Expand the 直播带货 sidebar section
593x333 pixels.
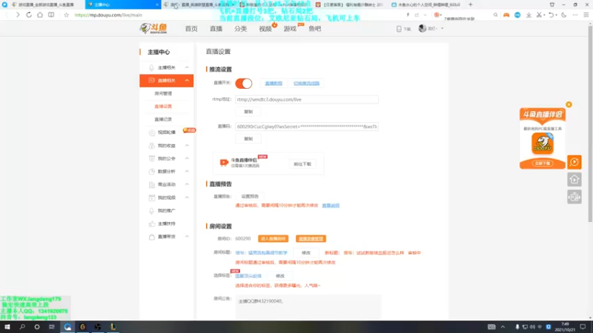[187, 236]
